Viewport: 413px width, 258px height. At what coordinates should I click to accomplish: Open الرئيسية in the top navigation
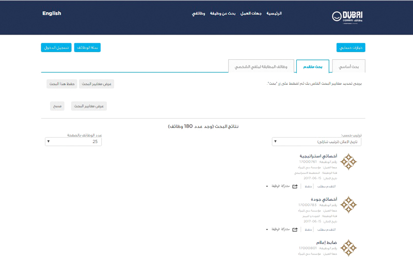(x=274, y=13)
